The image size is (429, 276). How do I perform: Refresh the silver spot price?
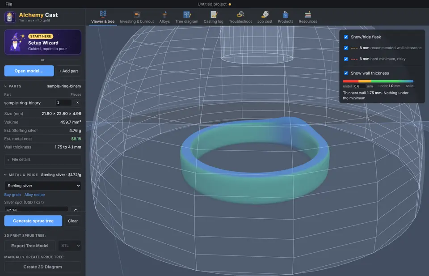click(76, 210)
